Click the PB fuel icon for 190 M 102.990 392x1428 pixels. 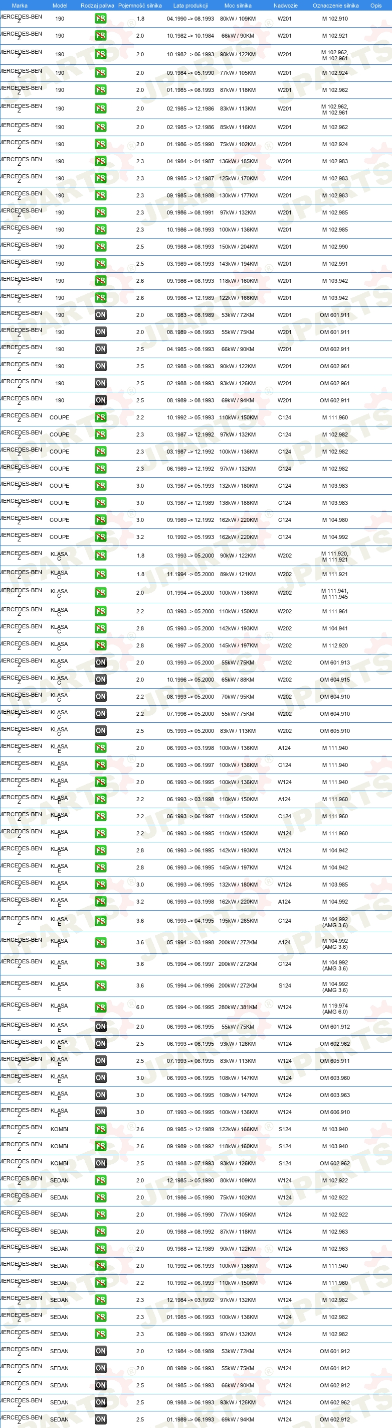pyautogui.click(x=100, y=247)
